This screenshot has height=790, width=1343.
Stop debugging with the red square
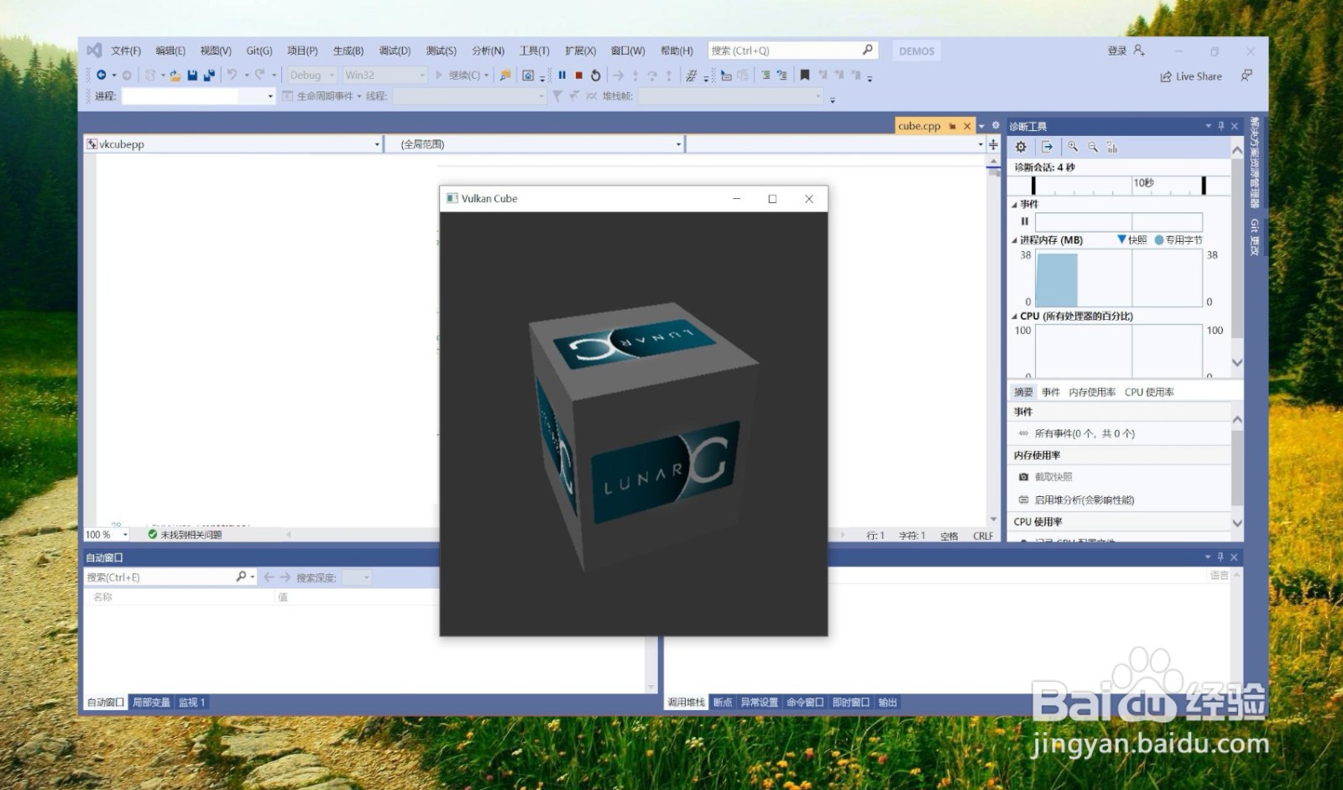point(579,76)
